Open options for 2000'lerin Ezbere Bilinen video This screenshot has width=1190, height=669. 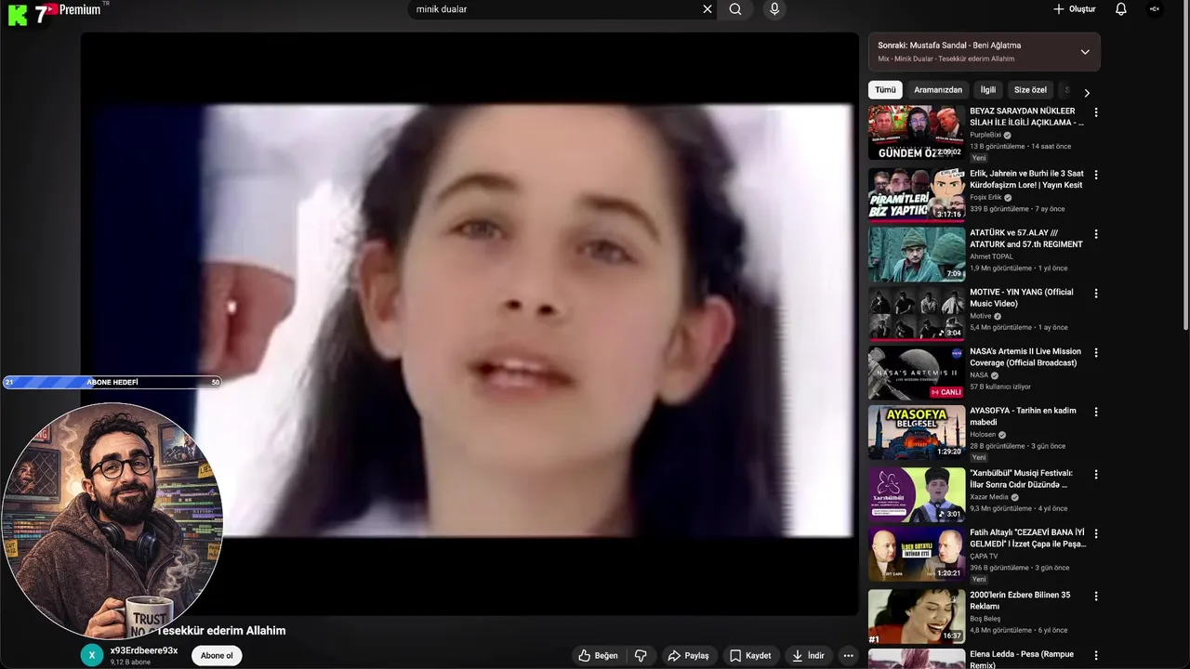1096,597
